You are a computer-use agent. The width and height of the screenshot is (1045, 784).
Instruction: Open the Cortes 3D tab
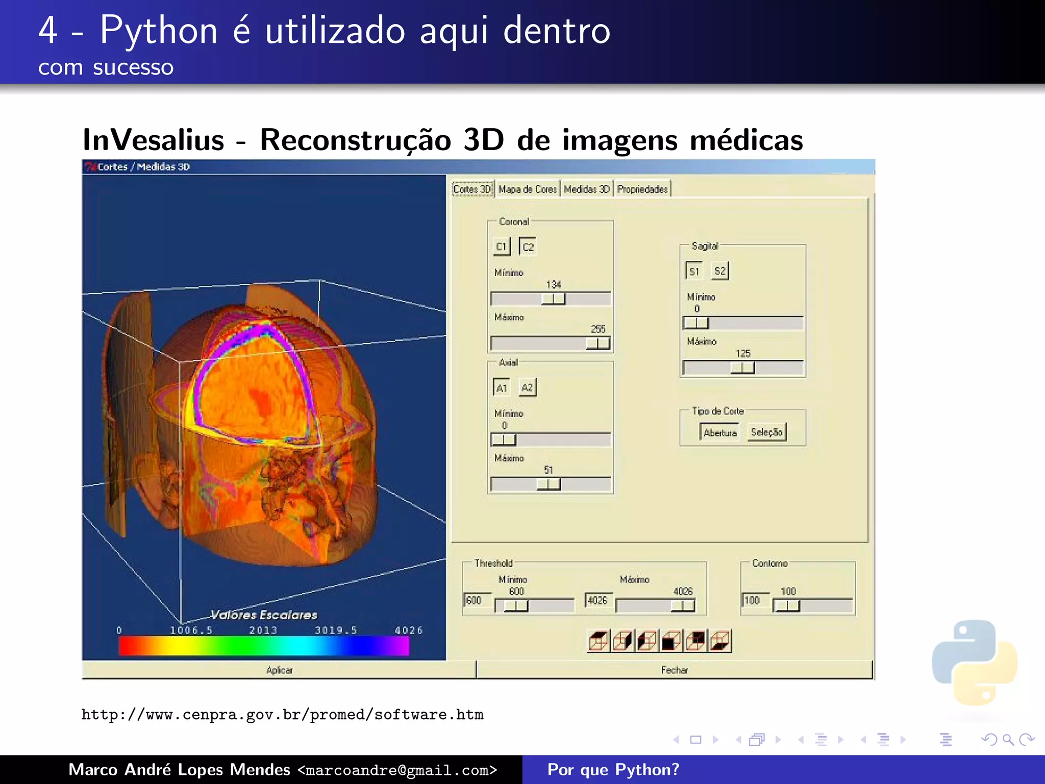pyautogui.click(x=472, y=189)
